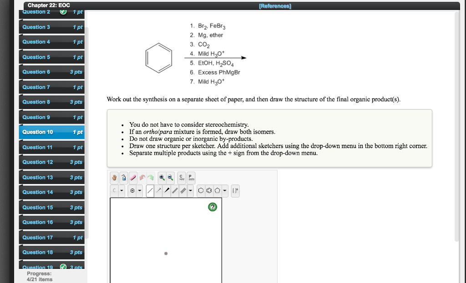Viewport: 466px width, 283px height.
Task: Click the Copy icon in the sketcher
Action: click(181, 177)
